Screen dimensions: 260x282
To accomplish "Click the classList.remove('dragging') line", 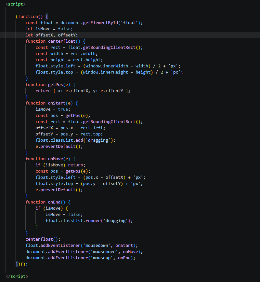I will click(89, 221).
